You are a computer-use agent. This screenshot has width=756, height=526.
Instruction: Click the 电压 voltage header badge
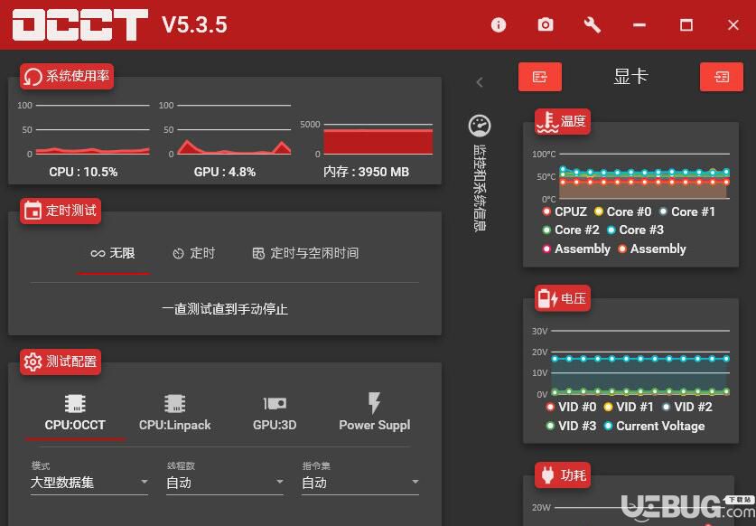562,298
